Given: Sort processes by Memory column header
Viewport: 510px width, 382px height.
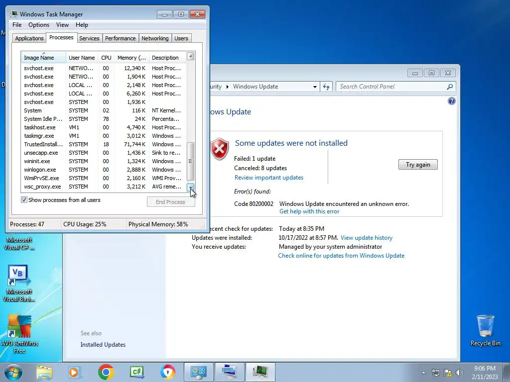Looking at the screenshot, I should [x=131, y=58].
